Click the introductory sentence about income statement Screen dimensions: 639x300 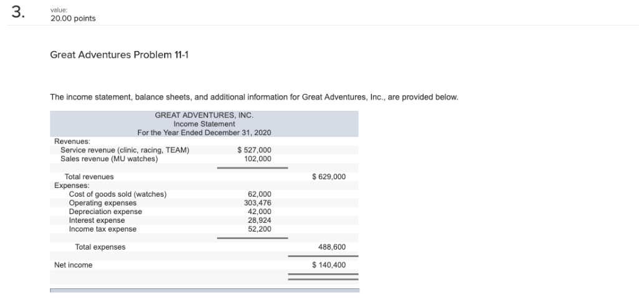point(255,98)
